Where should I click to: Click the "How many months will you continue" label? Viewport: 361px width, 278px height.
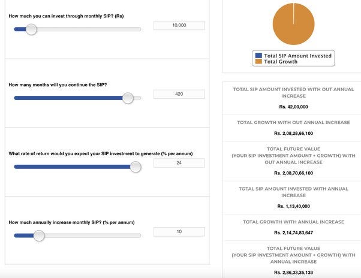point(58,84)
